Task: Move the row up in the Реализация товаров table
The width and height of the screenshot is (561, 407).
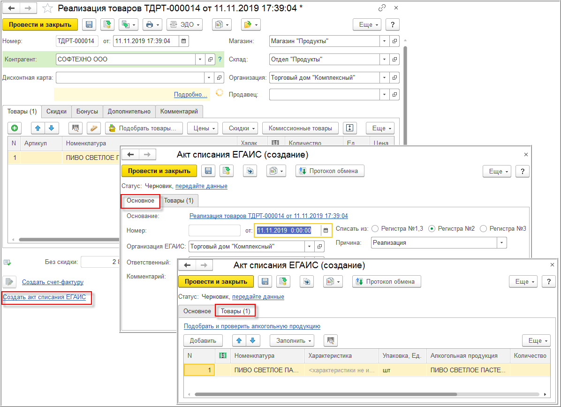Action: [x=38, y=128]
